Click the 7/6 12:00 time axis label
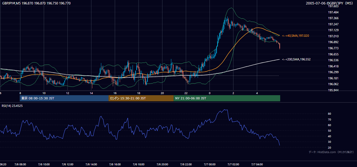Image resolution: width=357 pixels, height=167 pixels. 68,164
